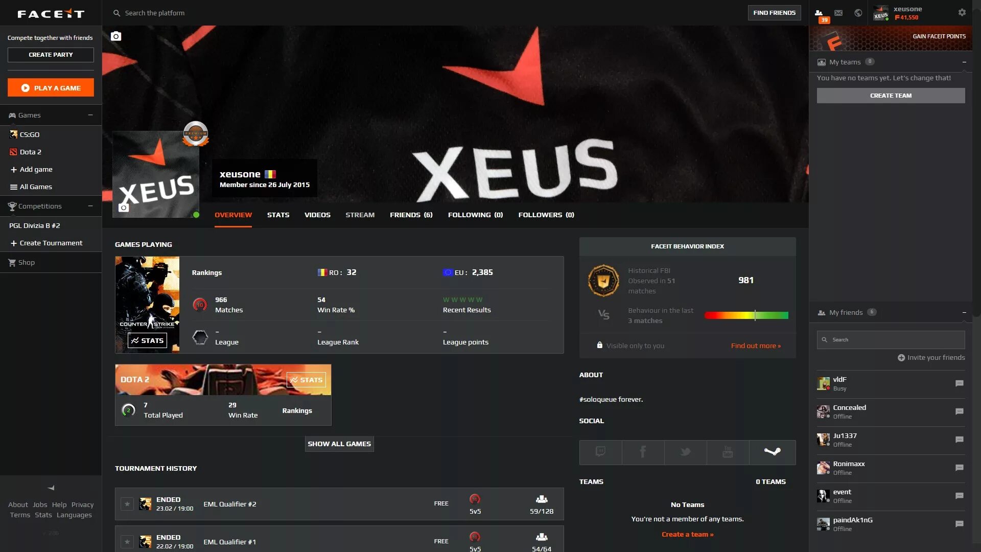Click the Twitter social link icon
The image size is (981, 552).
point(685,452)
